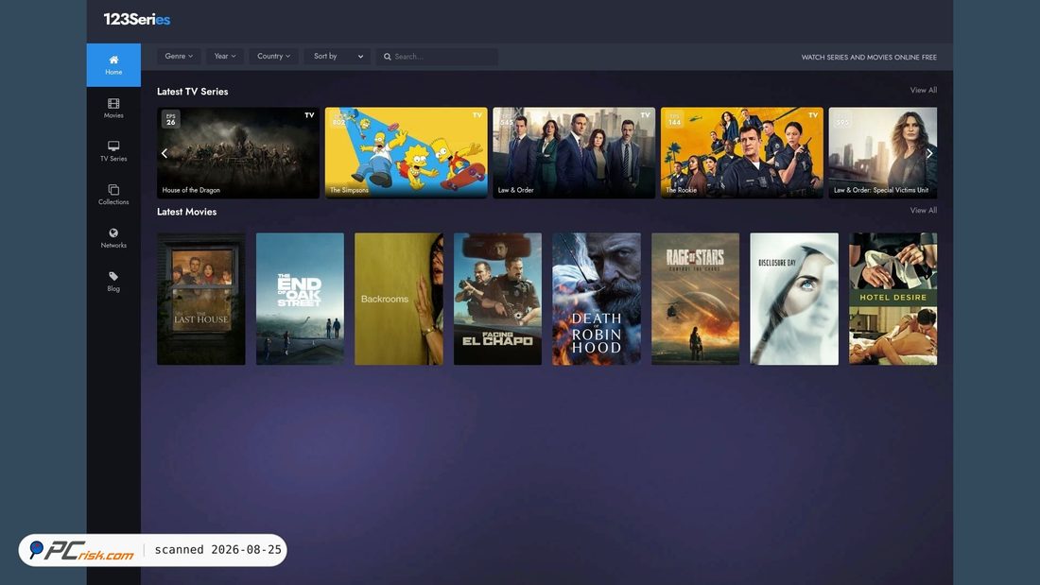Open Facing El Chapo movie poster
Viewport: 1040px width, 585px height.
497,299
